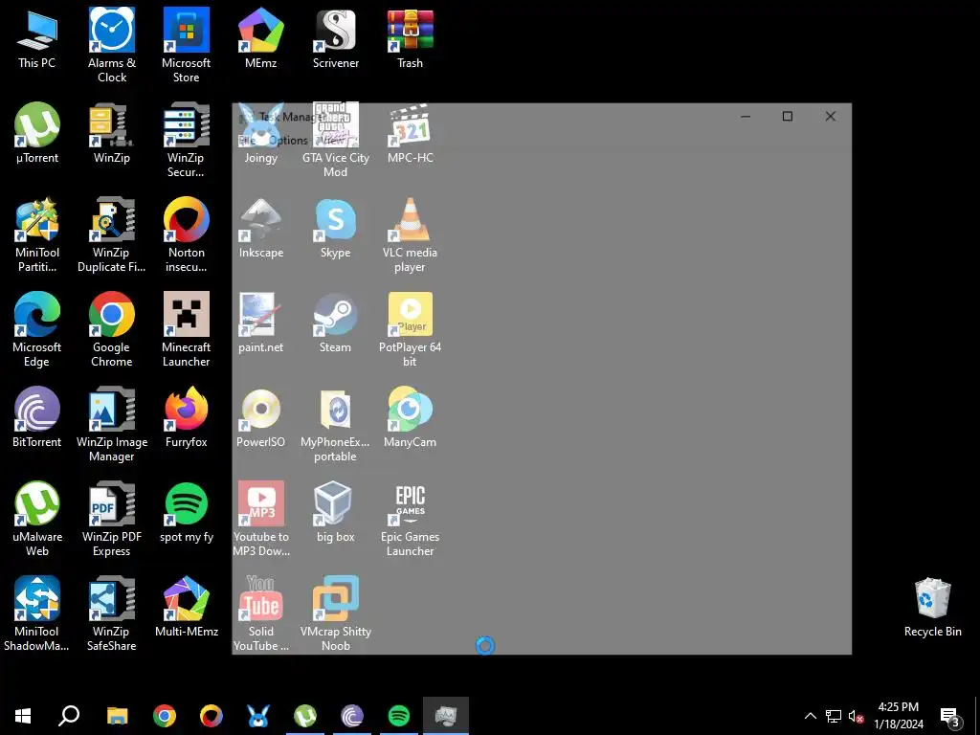Click the MyPhoneEx... portable icon
Viewport: 980px width, 735px height.
click(336, 424)
